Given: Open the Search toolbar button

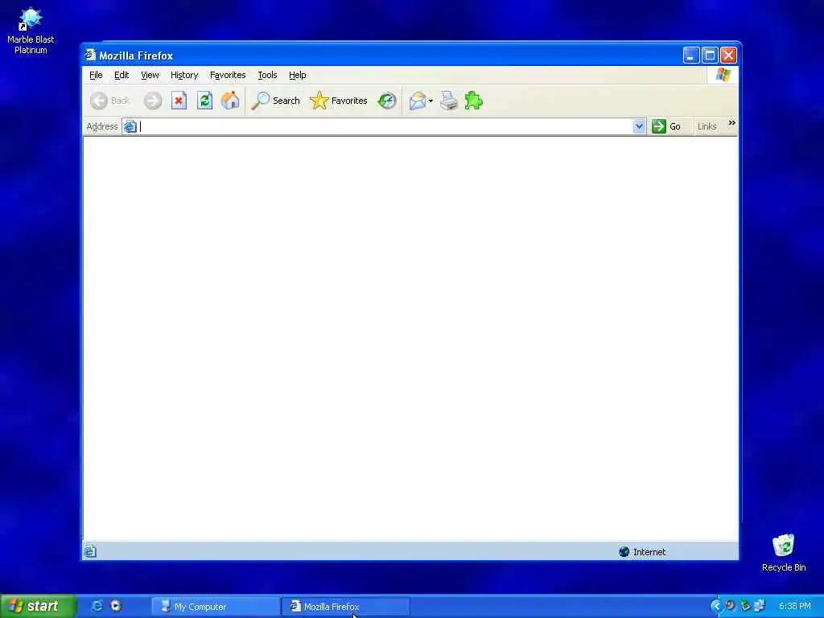Looking at the screenshot, I should 275,101.
